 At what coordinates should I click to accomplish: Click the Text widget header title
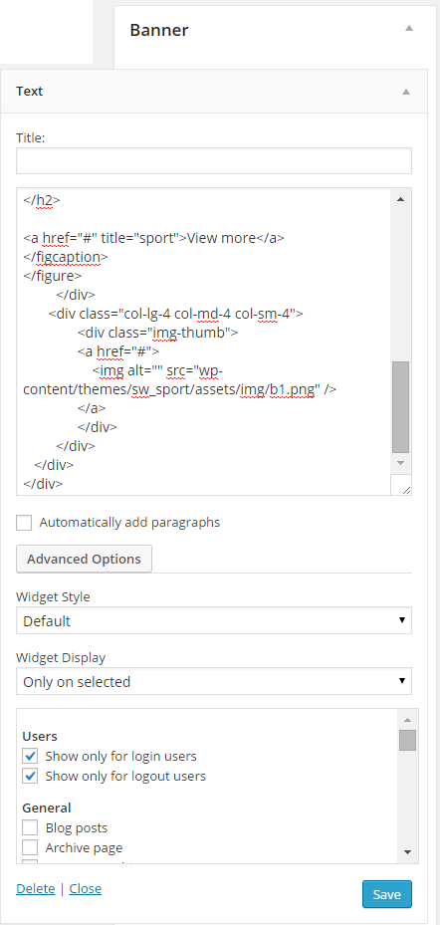(x=30, y=92)
